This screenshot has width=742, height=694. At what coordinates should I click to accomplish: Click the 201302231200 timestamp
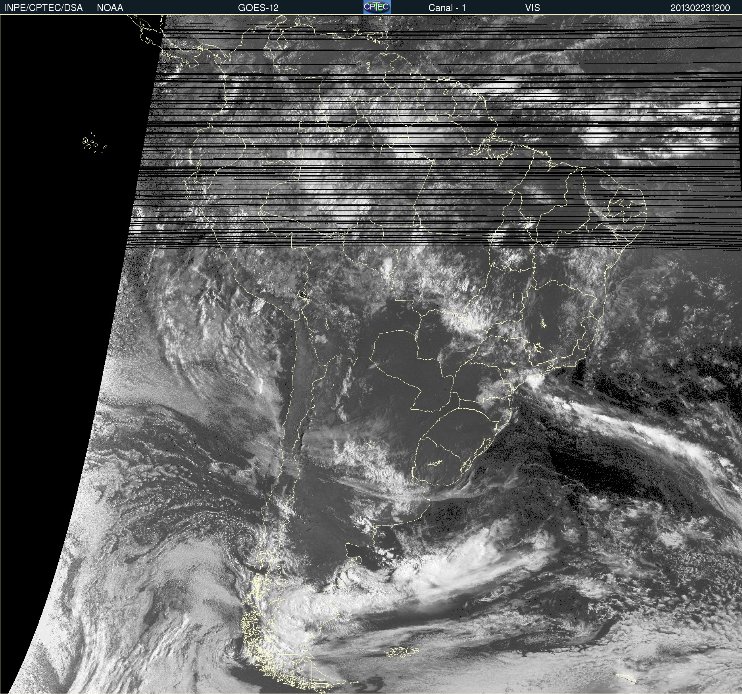tap(700, 8)
